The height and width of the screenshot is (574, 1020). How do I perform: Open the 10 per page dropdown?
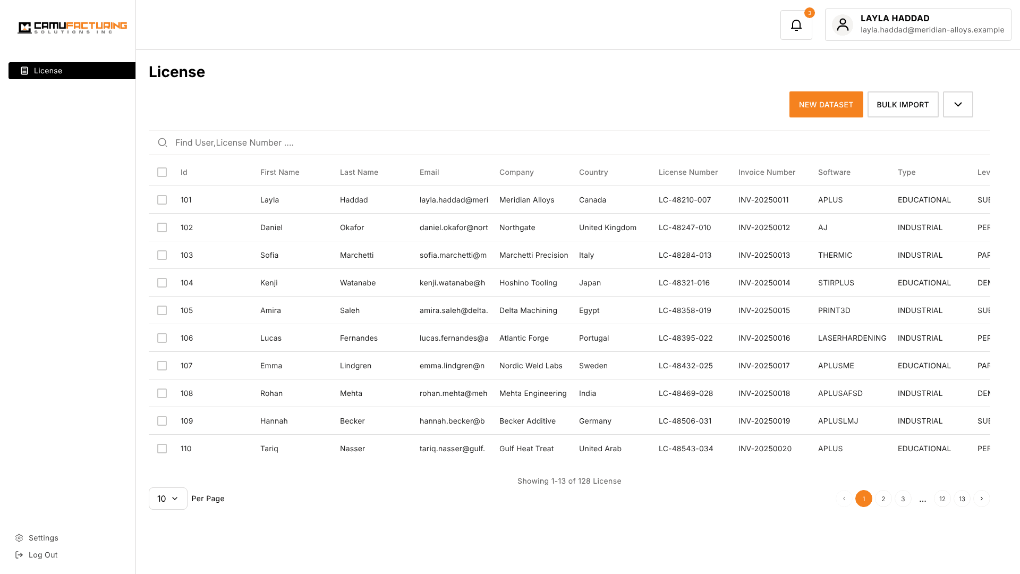click(168, 499)
